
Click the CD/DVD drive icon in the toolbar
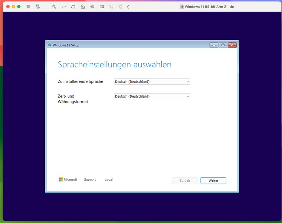[83, 7]
